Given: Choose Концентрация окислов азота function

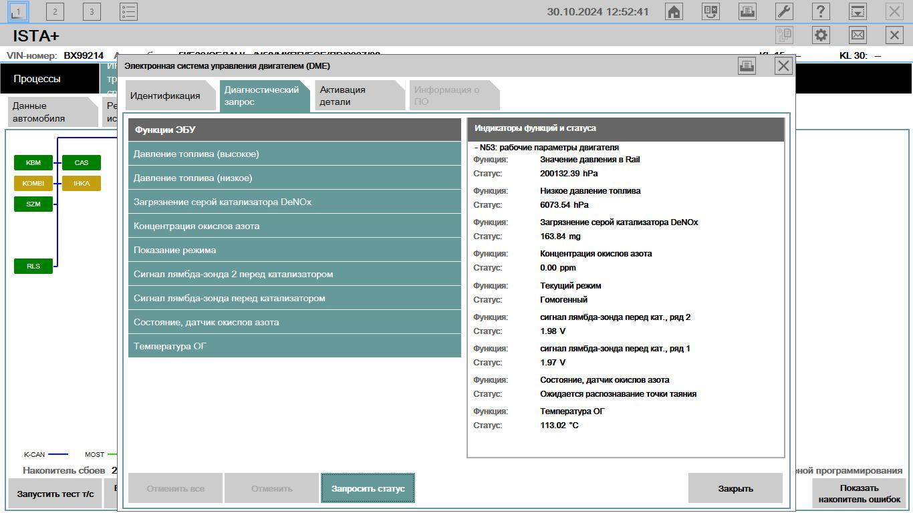Looking at the screenshot, I should [295, 226].
